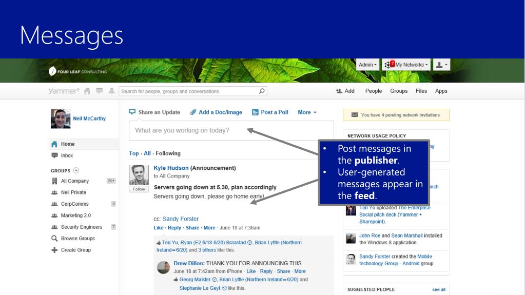Select Add a Doc/Image
Viewport: 525px width, 295px height.
(x=216, y=112)
